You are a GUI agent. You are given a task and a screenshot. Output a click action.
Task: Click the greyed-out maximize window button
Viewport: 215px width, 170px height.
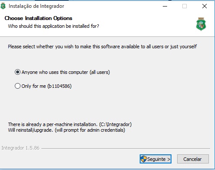pos(185,6)
